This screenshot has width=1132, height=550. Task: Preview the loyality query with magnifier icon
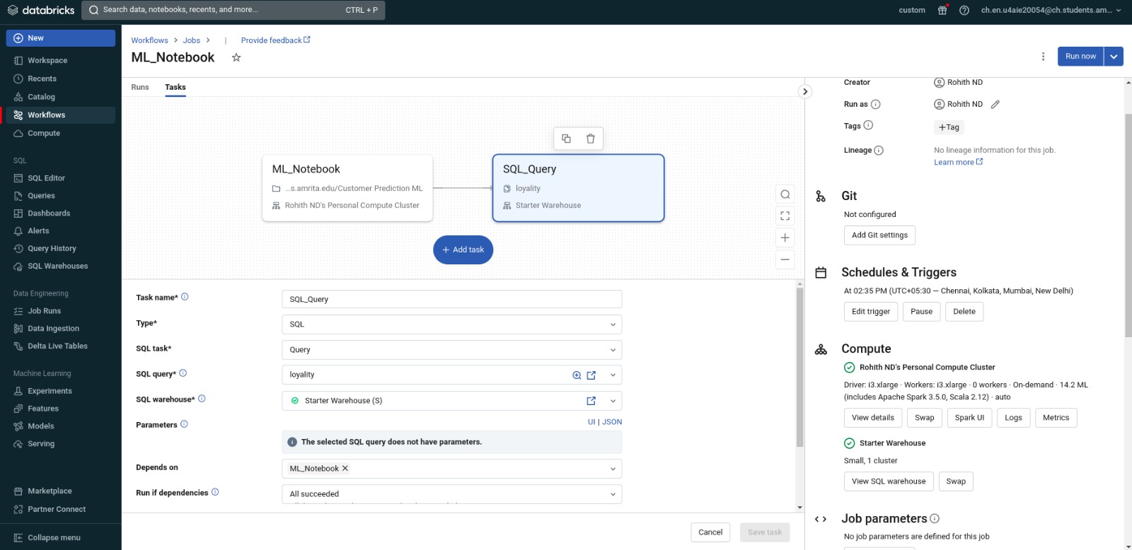tap(577, 375)
